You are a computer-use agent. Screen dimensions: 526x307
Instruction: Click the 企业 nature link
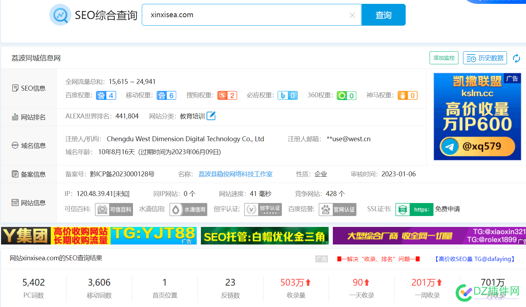tap(321, 174)
